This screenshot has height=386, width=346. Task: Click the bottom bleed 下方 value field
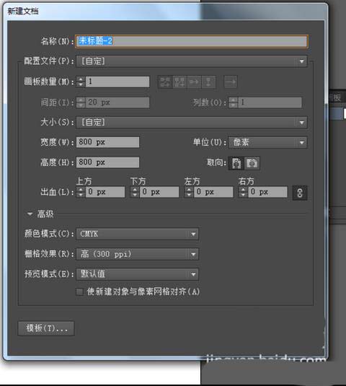[x=159, y=192]
